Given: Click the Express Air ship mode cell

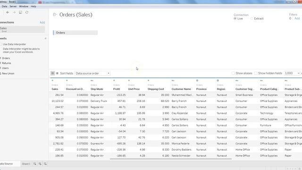Looking at the screenshot, I should coord(97,144).
